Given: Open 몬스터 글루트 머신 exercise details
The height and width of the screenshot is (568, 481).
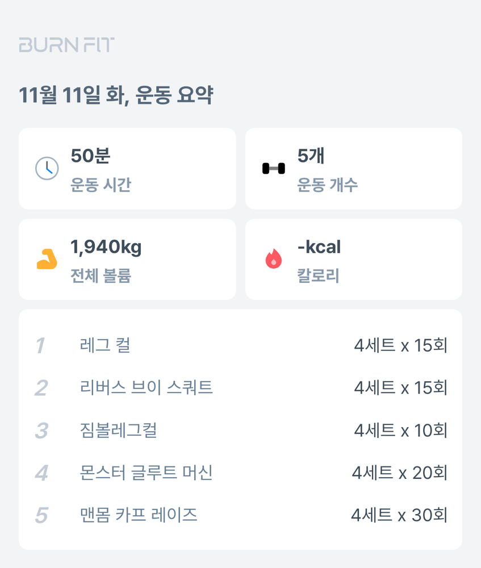Looking at the screenshot, I should 147,473.
